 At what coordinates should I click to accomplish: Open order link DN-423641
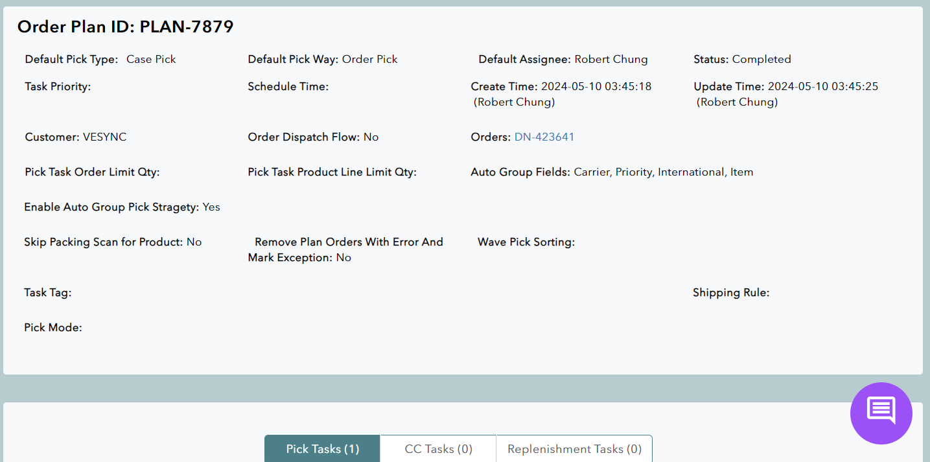(544, 137)
